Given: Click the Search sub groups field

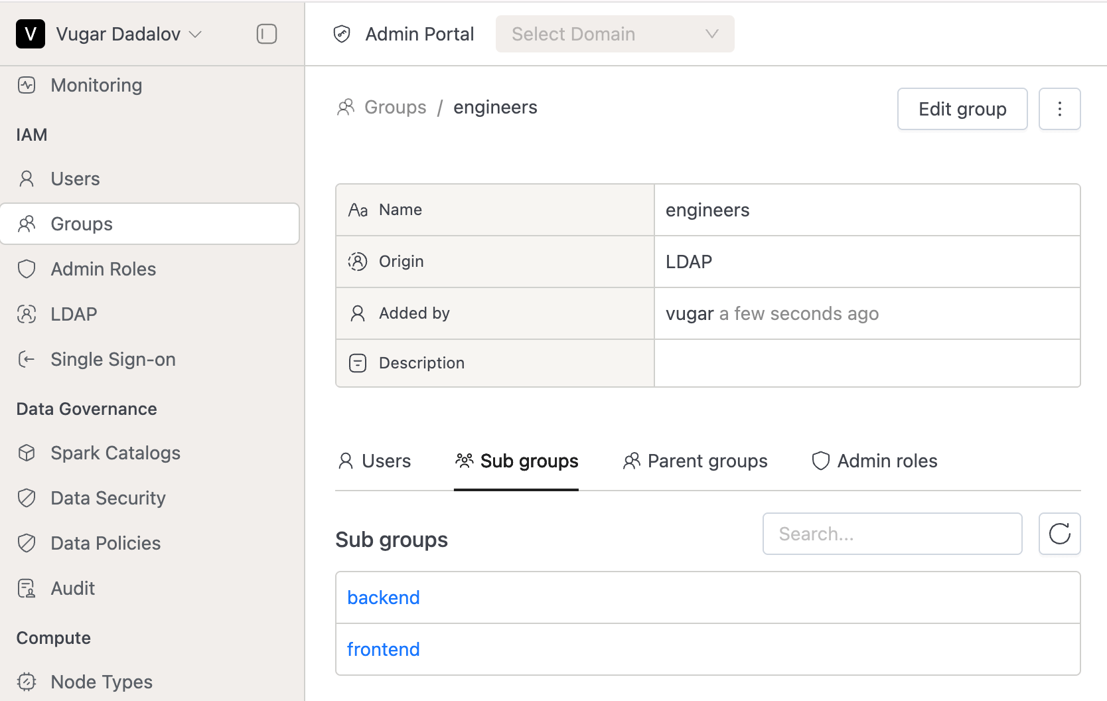Looking at the screenshot, I should coord(892,534).
